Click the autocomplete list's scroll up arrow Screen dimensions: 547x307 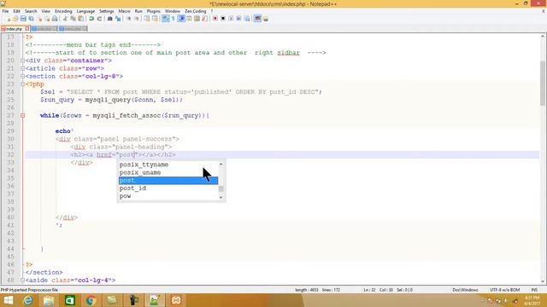[221, 164]
